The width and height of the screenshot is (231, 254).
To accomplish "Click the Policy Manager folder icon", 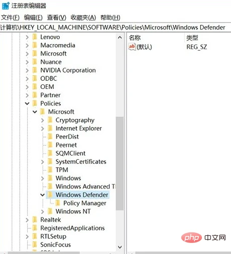I will tap(57, 203).
